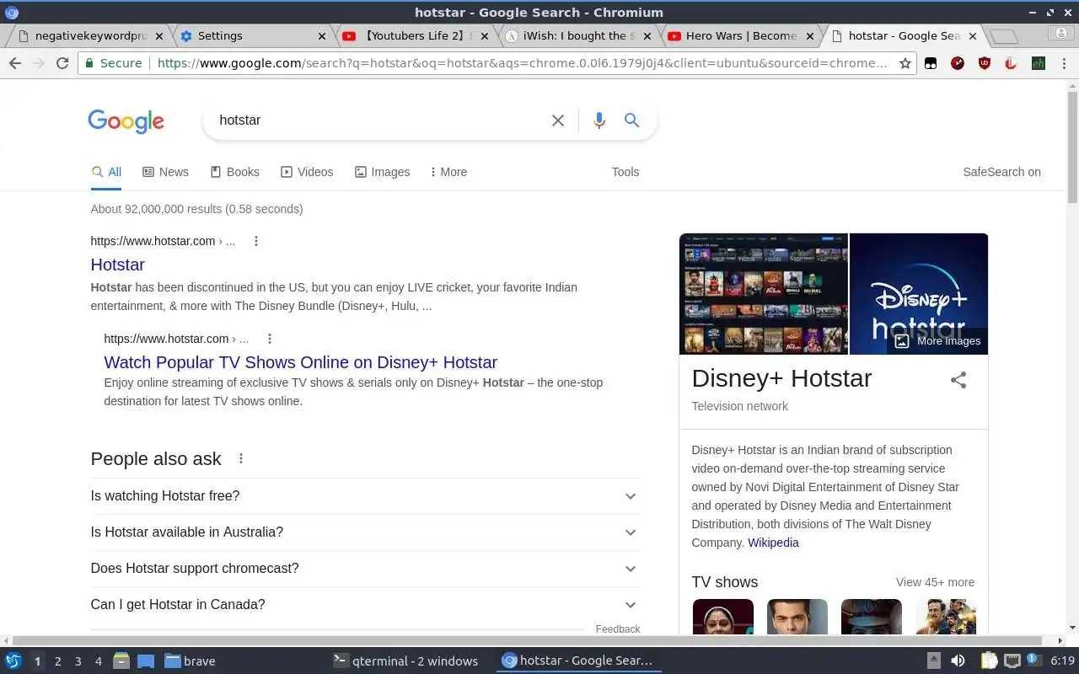Open the Hotstar app screenshot thumbnail
Screen dimensions: 1079x674
(764, 294)
